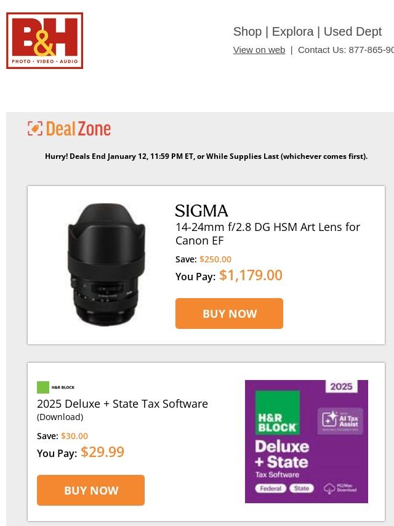Click the Deal Zone heading text
394x526 pixels.
78,129
